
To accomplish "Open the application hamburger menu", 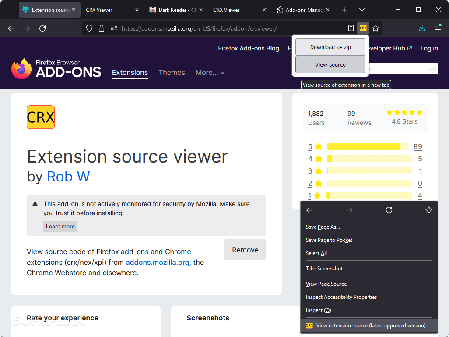I will 438,28.
